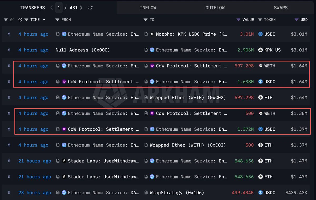
Task: Click CoW logo in 1.638M USDC row
Action: pyautogui.click(x=64, y=82)
